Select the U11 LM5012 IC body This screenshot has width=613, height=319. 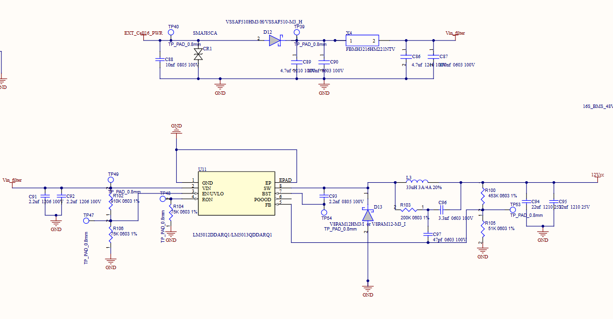236,193
